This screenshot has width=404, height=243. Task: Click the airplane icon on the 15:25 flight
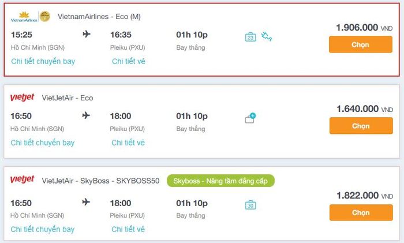click(87, 33)
